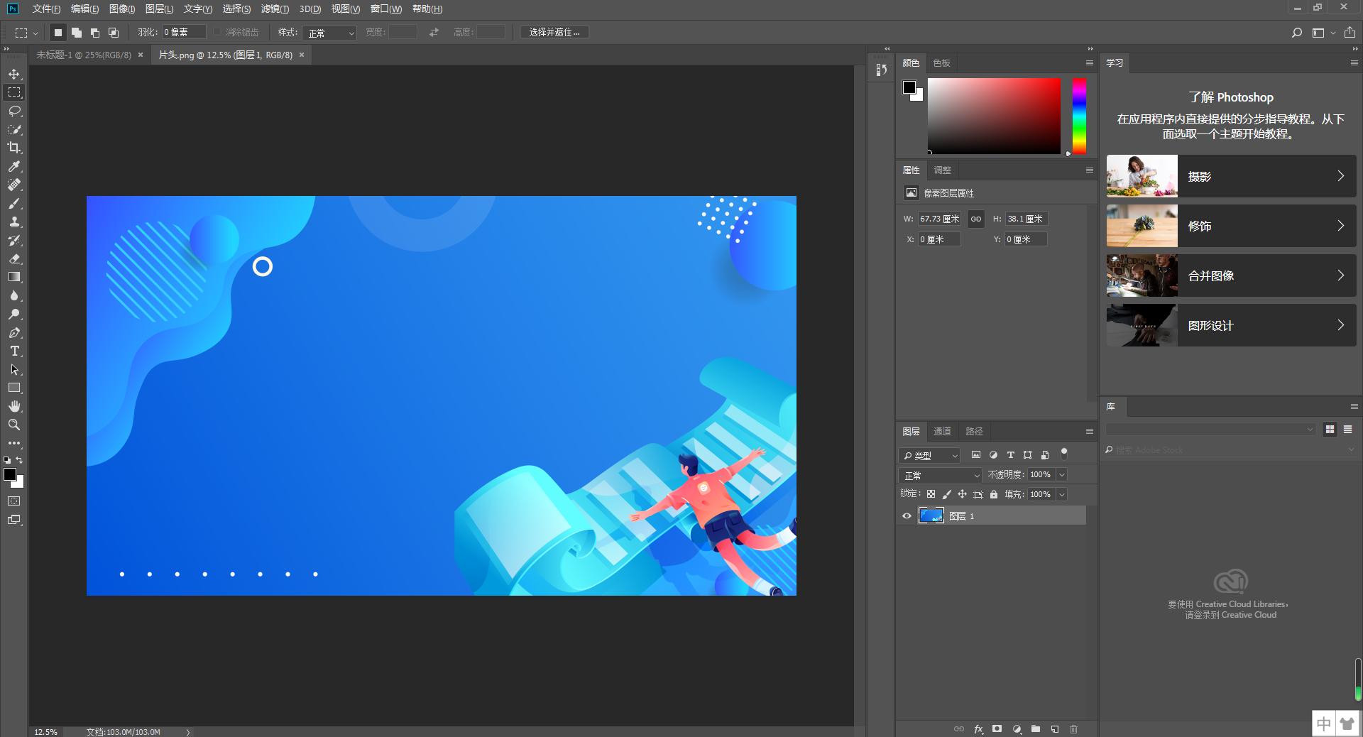The height and width of the screenshot is (737, 1363).
Task: Select the Hand tool
Action: click(x=14, y=406)
